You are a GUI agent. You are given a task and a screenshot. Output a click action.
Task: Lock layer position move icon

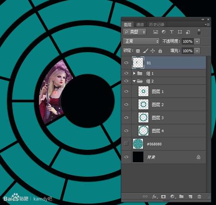pyautogui.click(x=153, y=51)
